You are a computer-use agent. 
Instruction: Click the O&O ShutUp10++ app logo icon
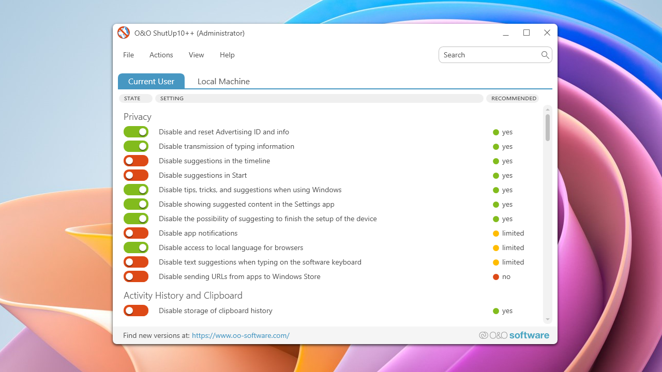123,33
